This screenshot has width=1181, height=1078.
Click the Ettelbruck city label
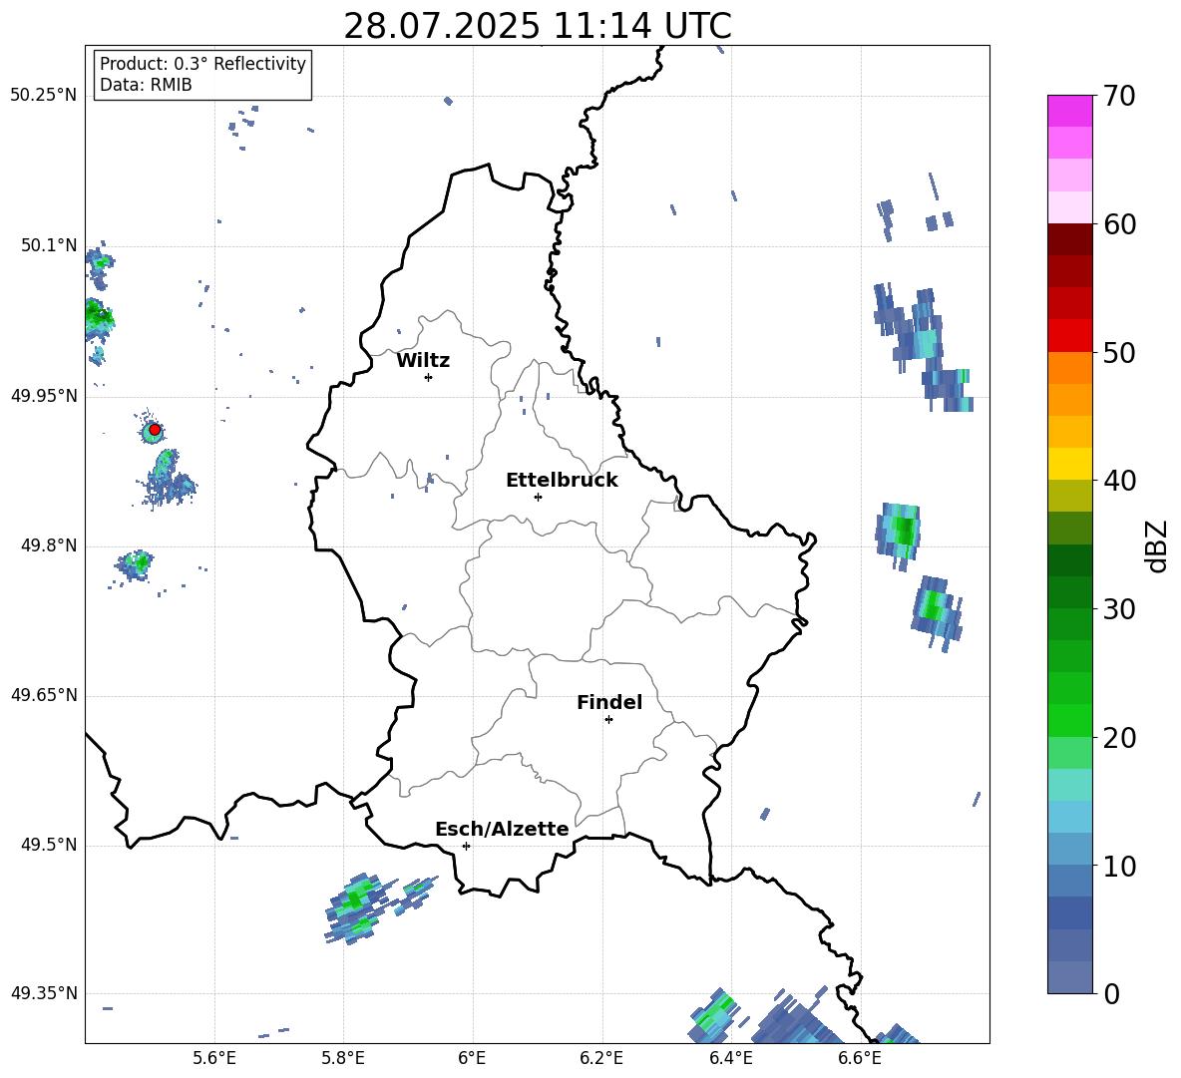tap(562, 481)
